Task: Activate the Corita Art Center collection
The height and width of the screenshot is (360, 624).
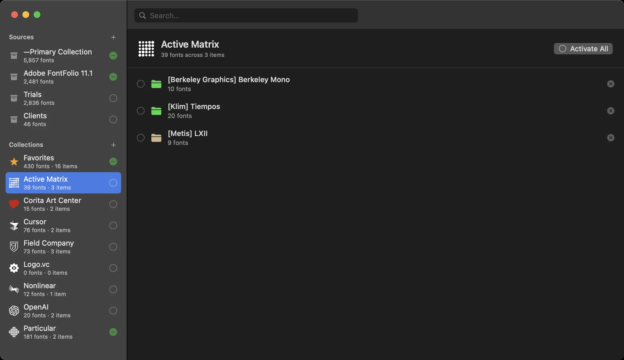Action: point(113,204)
